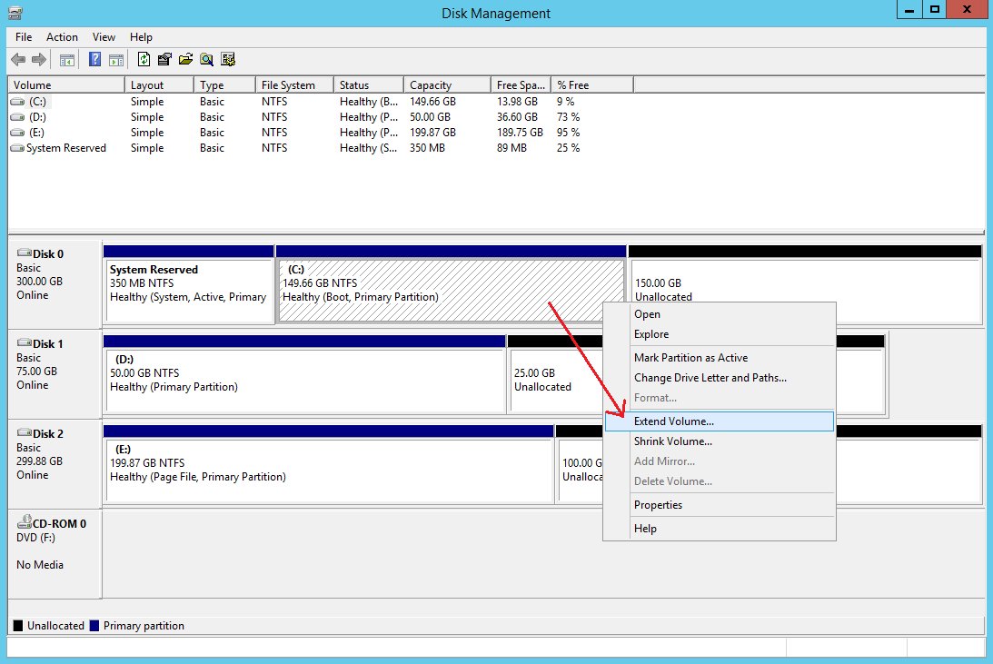Open the Properties toolbar icon
This screenshot has height=664, width=993.
[x=164, y=60]
